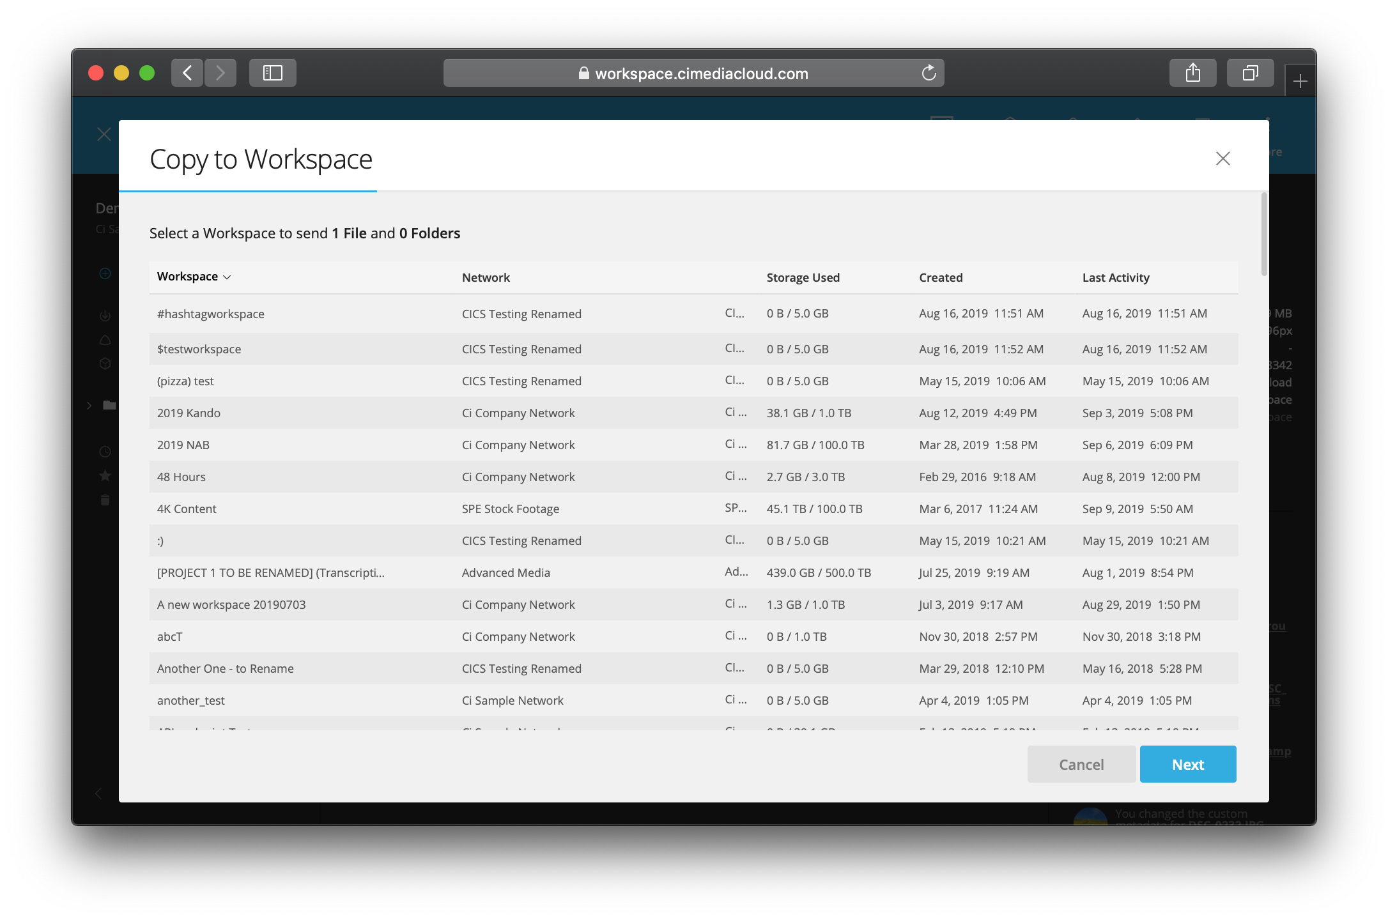Sort by Last Activity column header
This screenshot has width=1388, height=920.
(x=1116, y=277)
